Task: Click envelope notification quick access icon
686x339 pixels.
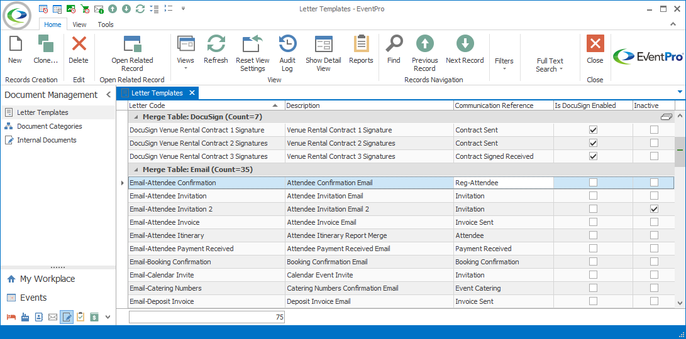Action: tap(99, 8)
